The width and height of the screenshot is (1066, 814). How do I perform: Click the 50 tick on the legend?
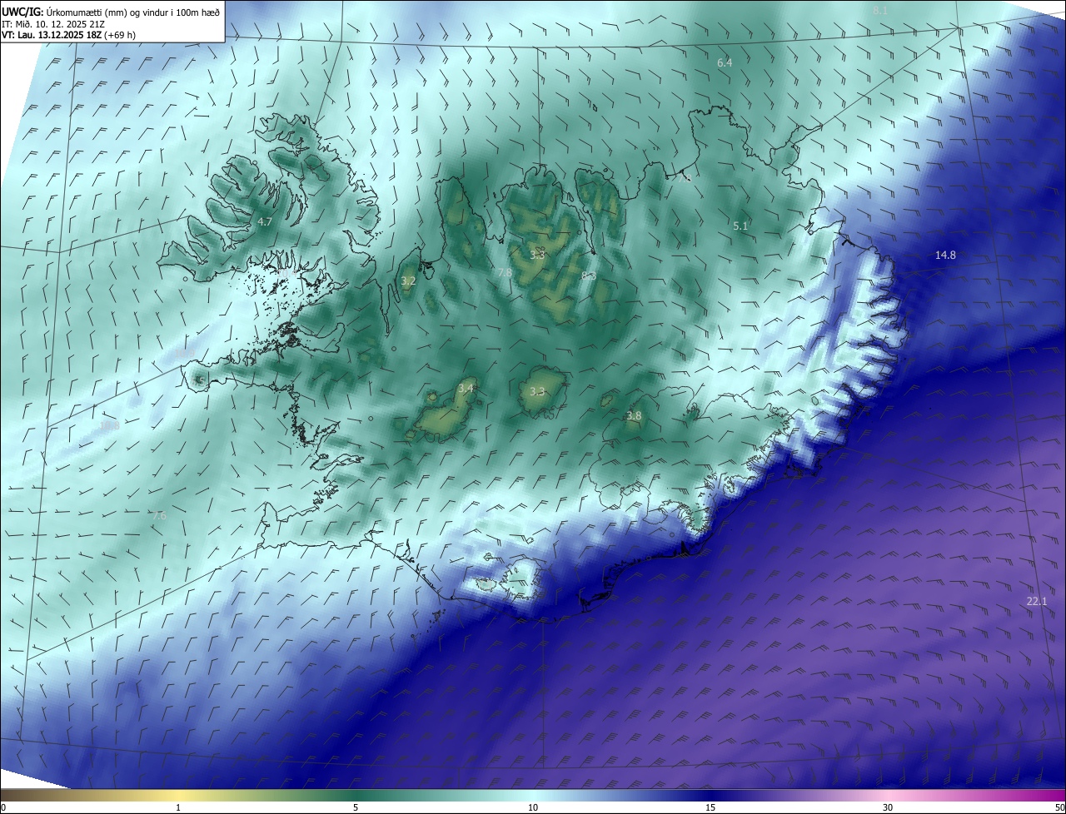tap(1059, 807)
